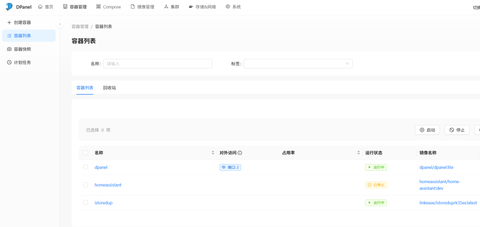This screenshot has height=227, width=480.
Task: Click the 计划任务 clock icon
Action: pyautogui.click(x=9, y=63)
